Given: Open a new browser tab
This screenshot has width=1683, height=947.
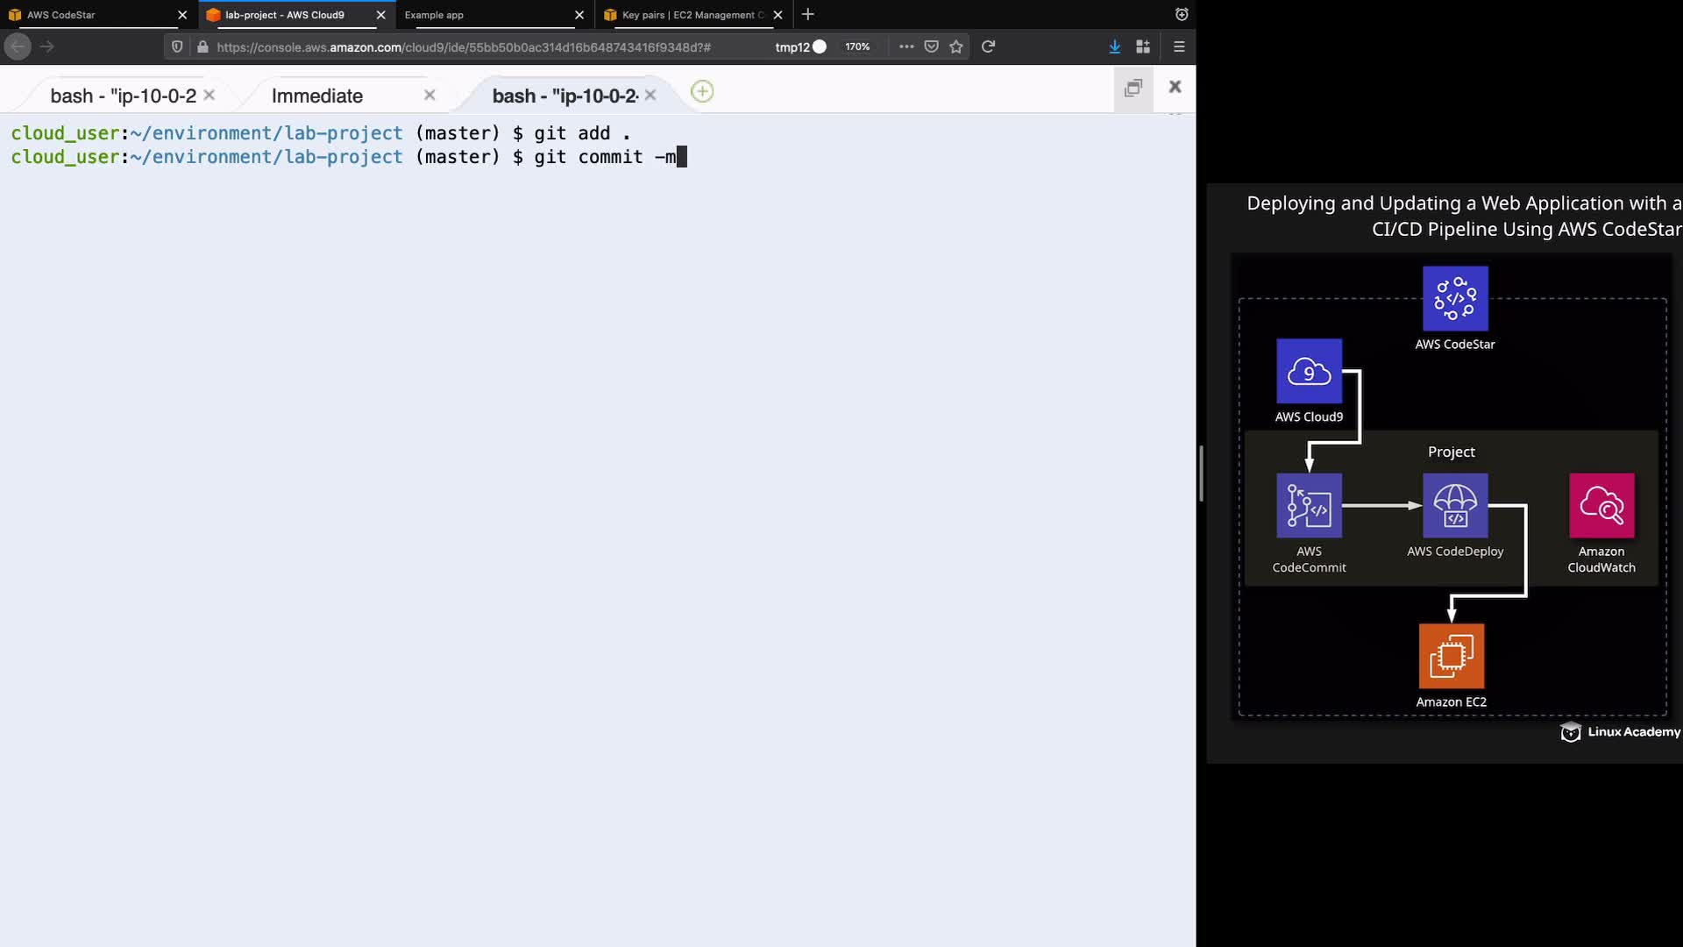Looking at the screenshot, I should pyautogui.click(x=808, y=14).
